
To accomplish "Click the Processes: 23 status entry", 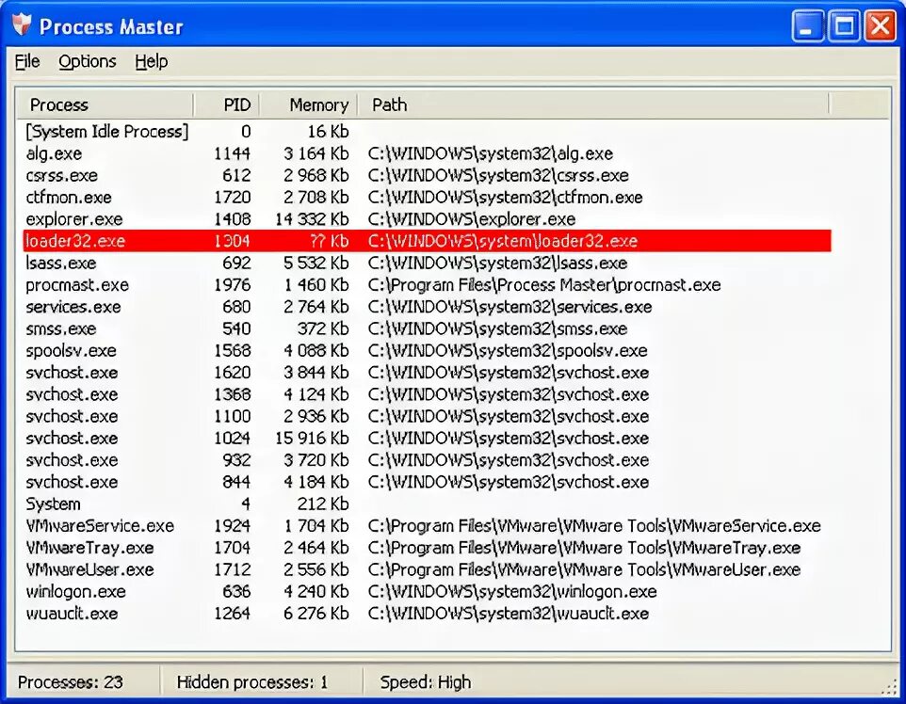I will [70, 682].
